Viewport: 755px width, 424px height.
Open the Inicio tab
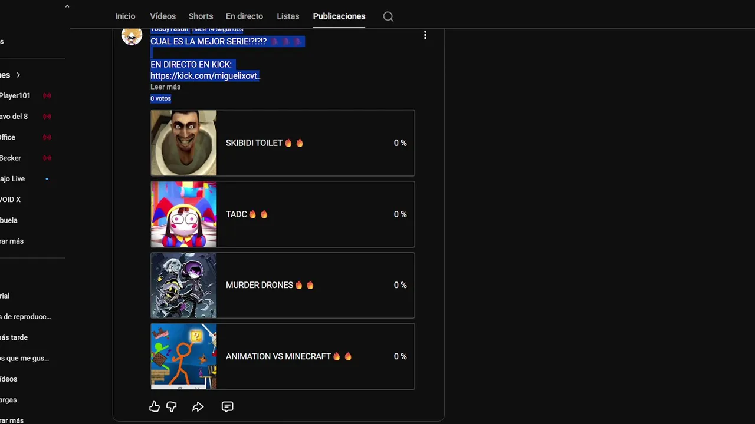click(125, 16)
